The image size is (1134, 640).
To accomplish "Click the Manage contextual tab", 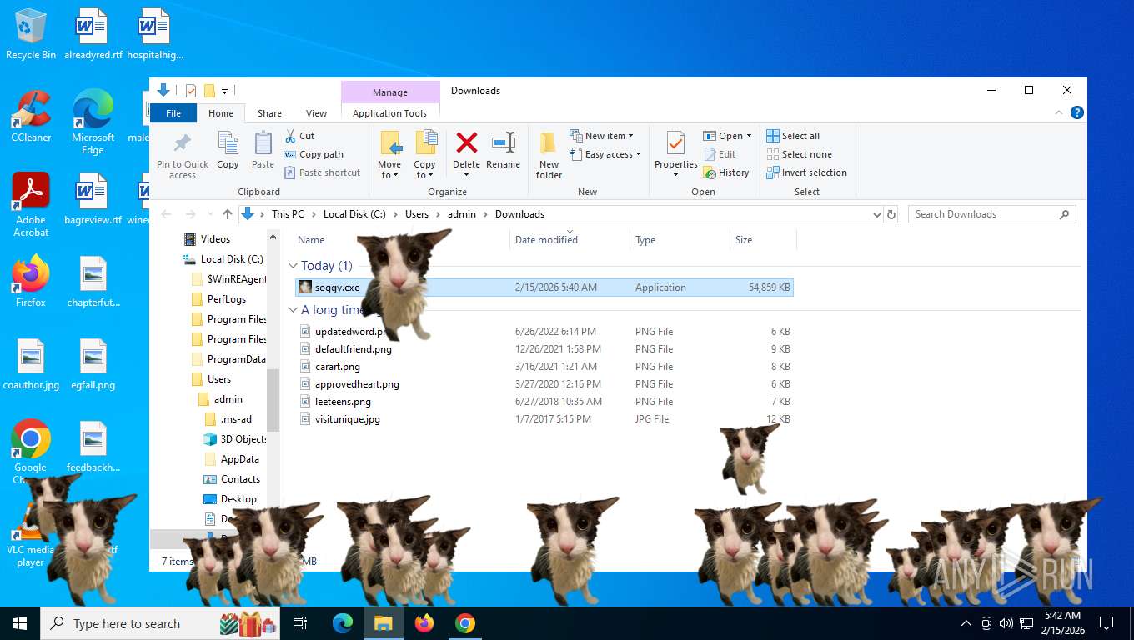I will 390,92.
